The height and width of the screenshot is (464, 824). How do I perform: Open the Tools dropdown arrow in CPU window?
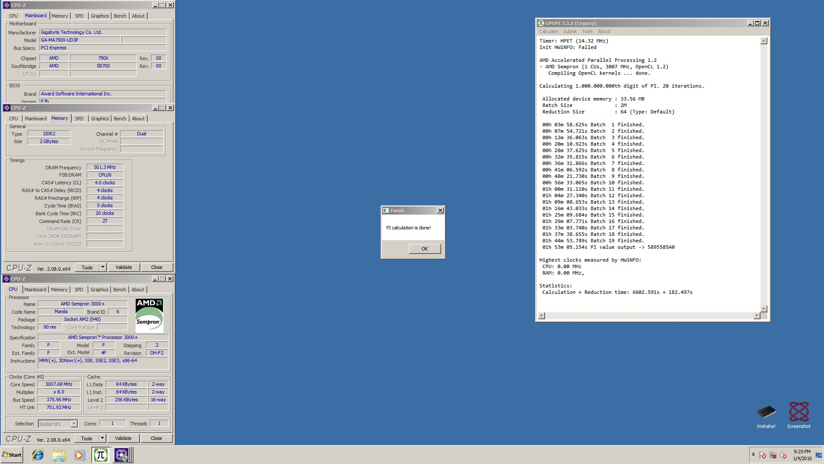click(102, 438)
